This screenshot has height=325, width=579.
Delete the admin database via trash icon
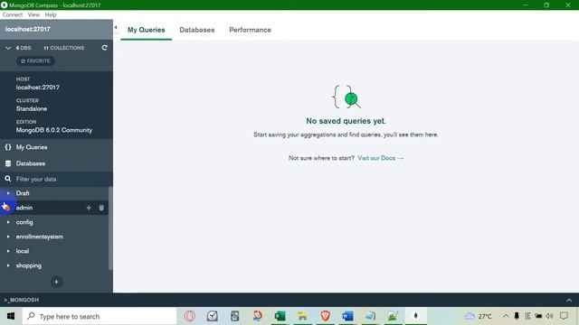pyautogui.click(x=101, y=208)
